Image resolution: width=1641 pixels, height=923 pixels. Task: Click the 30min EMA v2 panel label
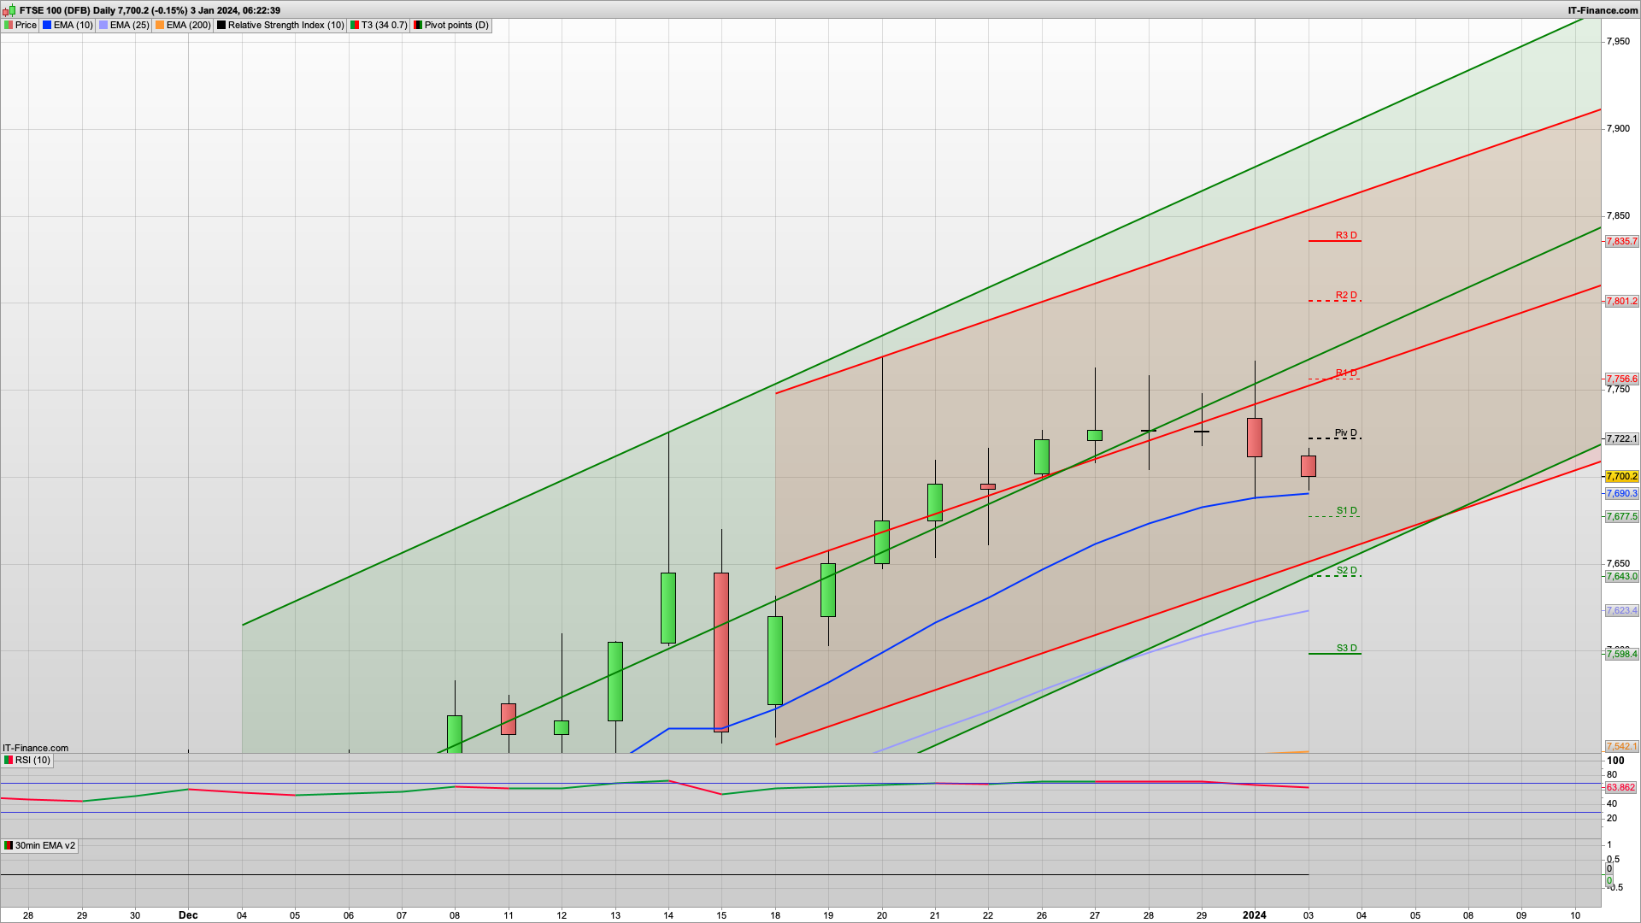pos(45,846)
